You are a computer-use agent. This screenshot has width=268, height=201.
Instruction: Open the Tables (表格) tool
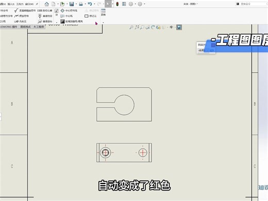(103, 12)
